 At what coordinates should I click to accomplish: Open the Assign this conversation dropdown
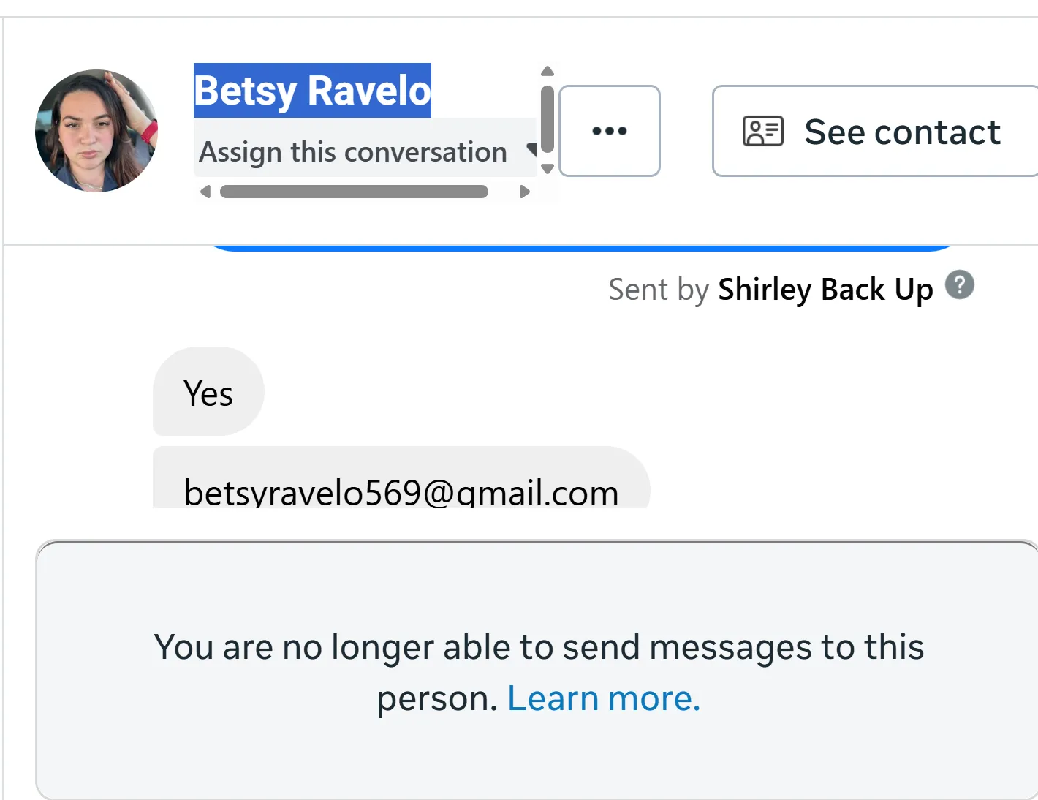point(353,152)
